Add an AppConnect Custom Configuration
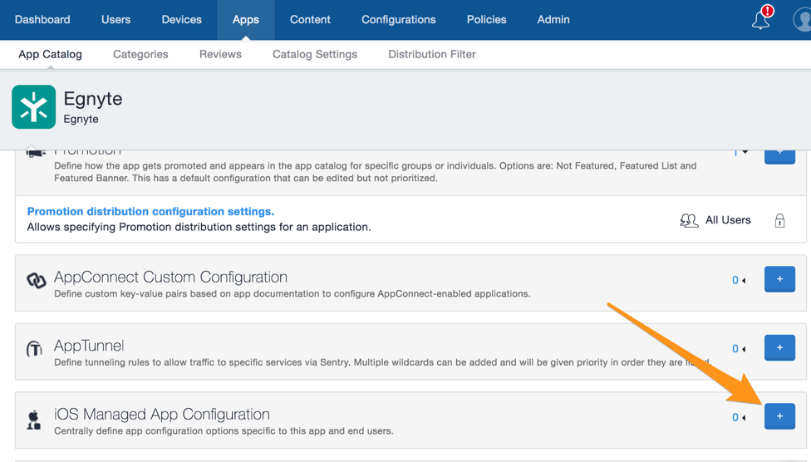Screen dimensions: 811x462 [779, 279]
